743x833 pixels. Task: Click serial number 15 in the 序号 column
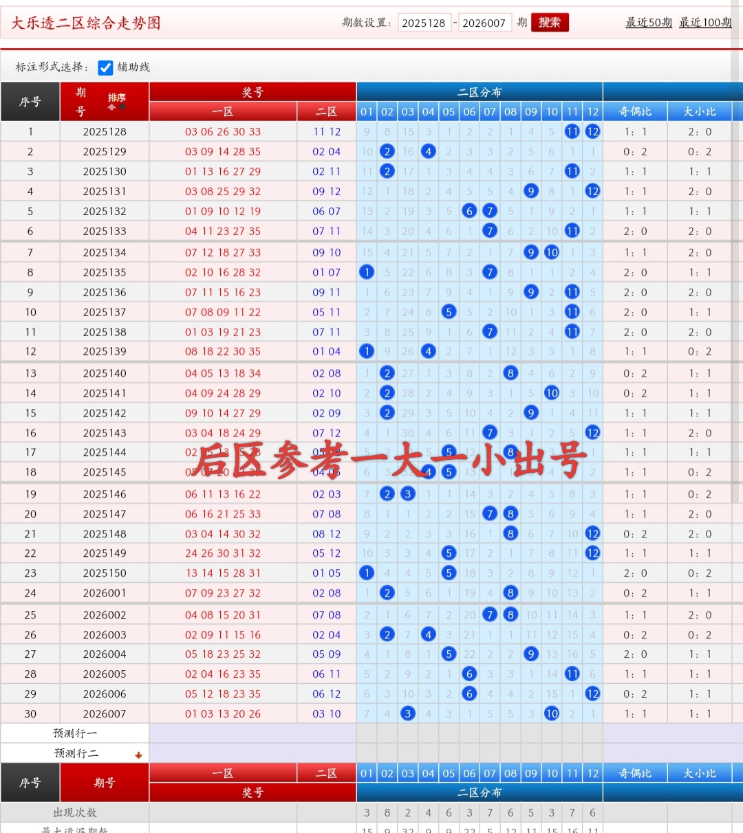click(30, 413)
